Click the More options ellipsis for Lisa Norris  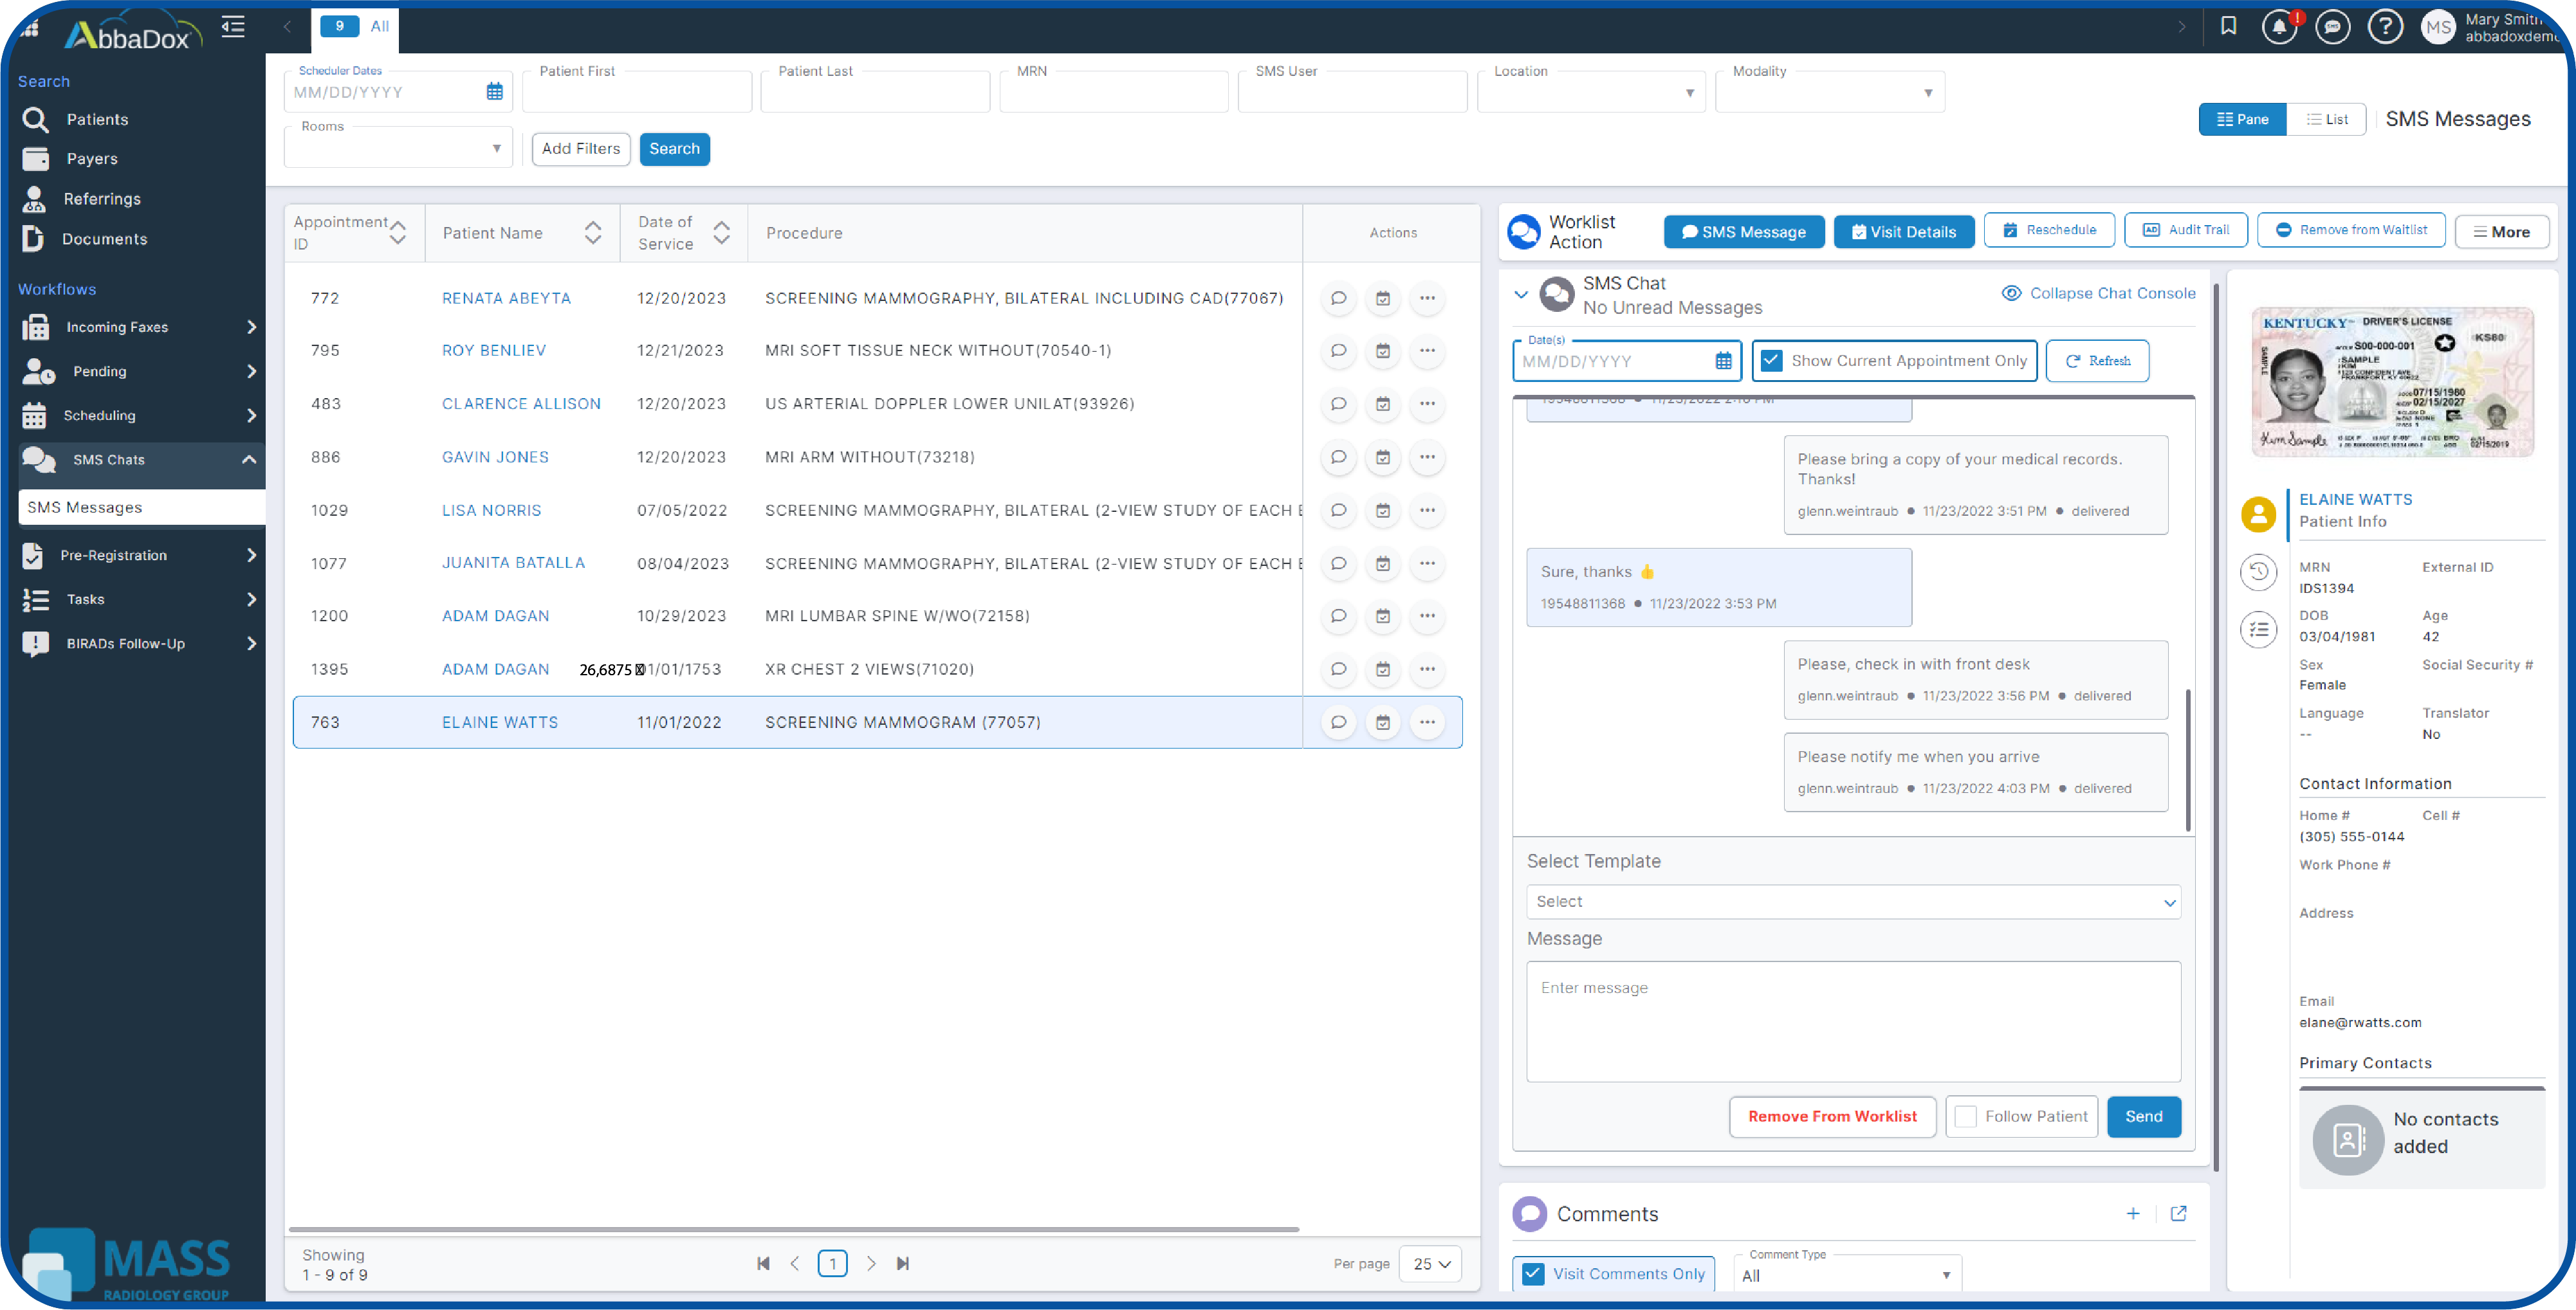1427,509
